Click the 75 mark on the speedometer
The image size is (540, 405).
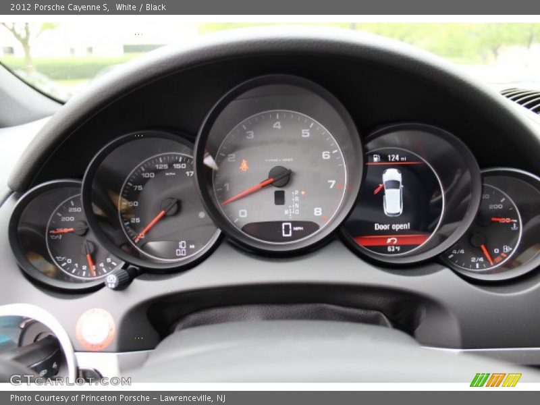[138, 188]
